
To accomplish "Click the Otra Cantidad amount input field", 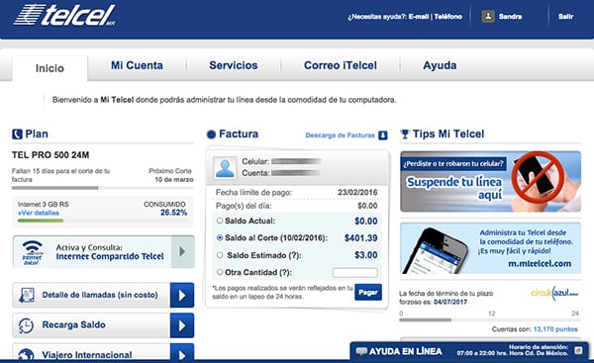I will coord(355,273).
